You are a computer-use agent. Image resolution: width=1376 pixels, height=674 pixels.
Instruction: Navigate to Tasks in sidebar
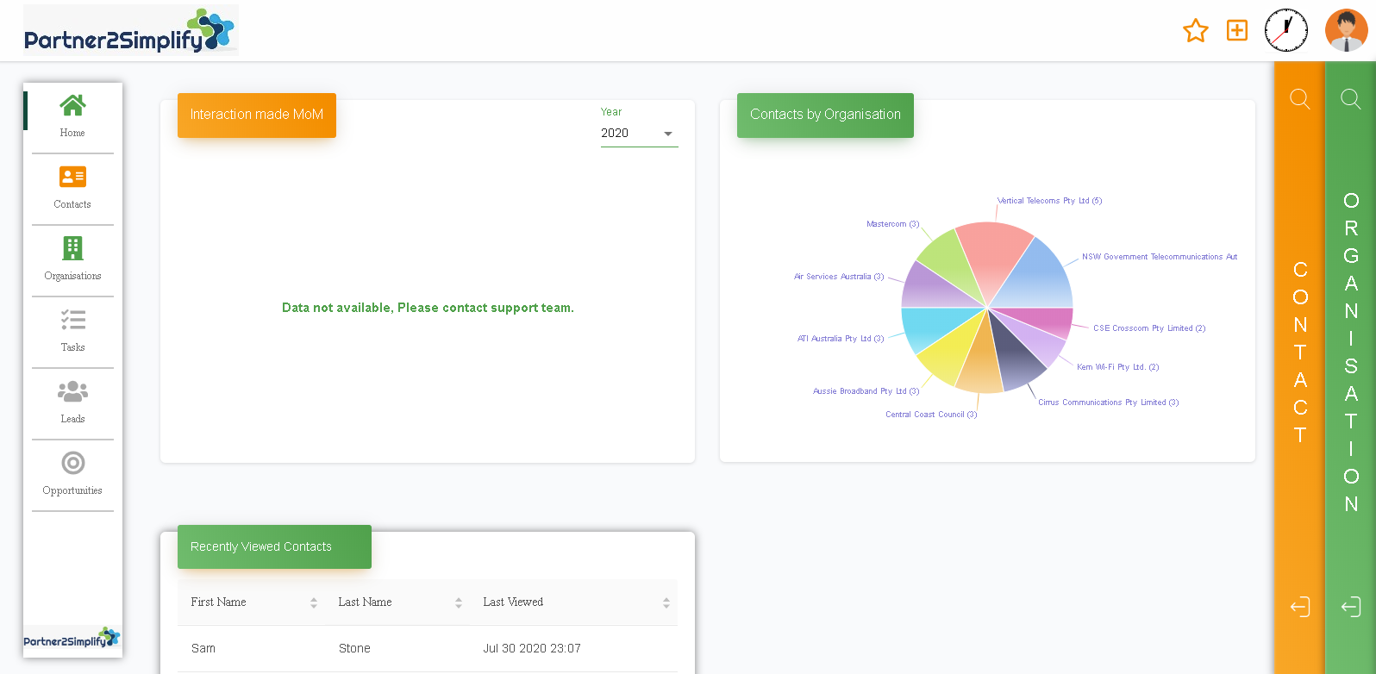tap(72, 331)
